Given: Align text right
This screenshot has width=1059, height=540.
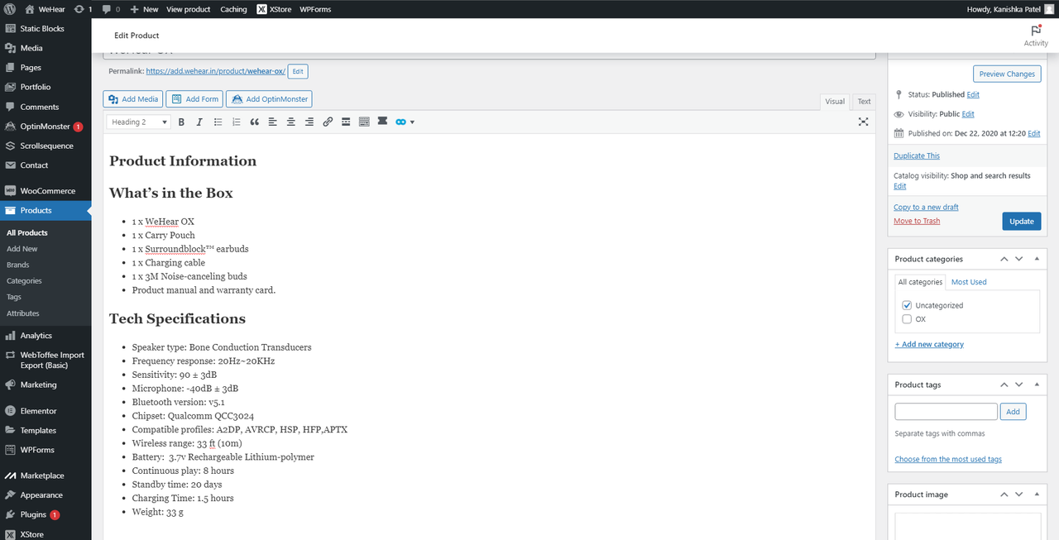Looking at the screenshot, I should point(309,122).
